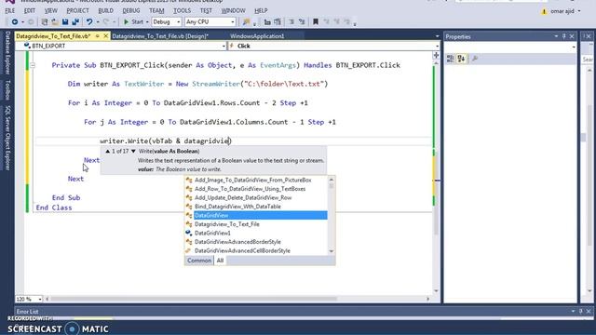596x335 pixels.
Task: Collapse the BTN_EXPORT_Click sub outline
Action: (x=33, y=65)
